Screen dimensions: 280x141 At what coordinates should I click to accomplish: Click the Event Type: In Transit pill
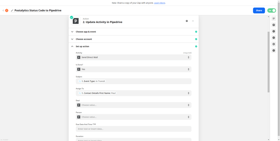click(92, 81)
